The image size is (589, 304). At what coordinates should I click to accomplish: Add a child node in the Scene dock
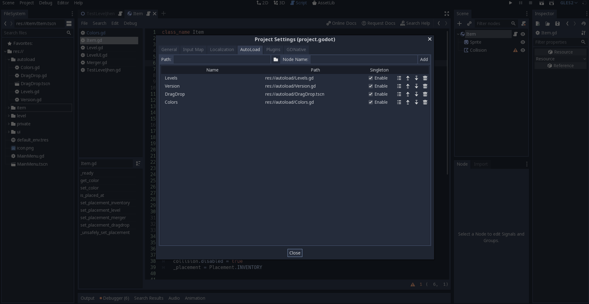tap(460, 24)
